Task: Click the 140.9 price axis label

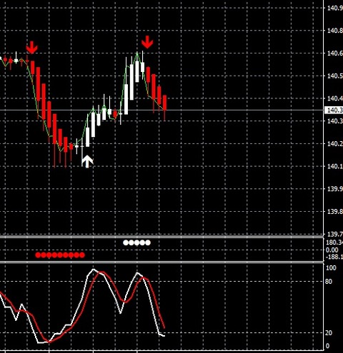Action: click(335, 8)
